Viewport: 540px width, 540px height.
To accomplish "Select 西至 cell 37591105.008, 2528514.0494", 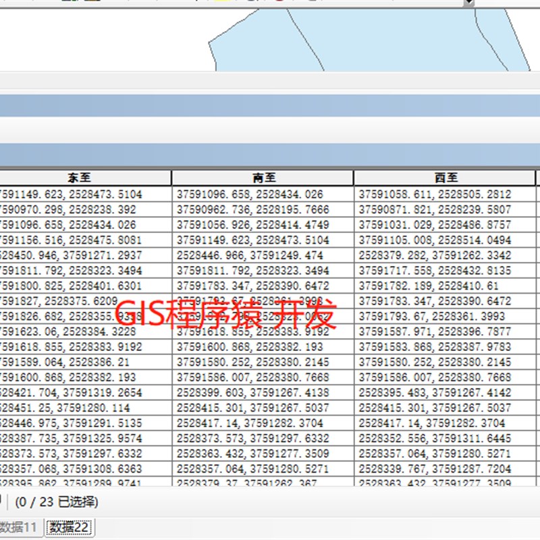I will pos(445,240).
